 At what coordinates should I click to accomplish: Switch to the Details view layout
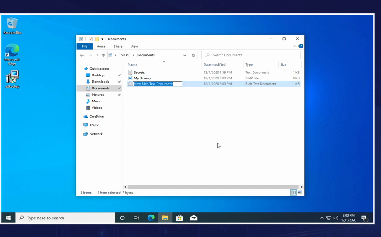point(294,193)
